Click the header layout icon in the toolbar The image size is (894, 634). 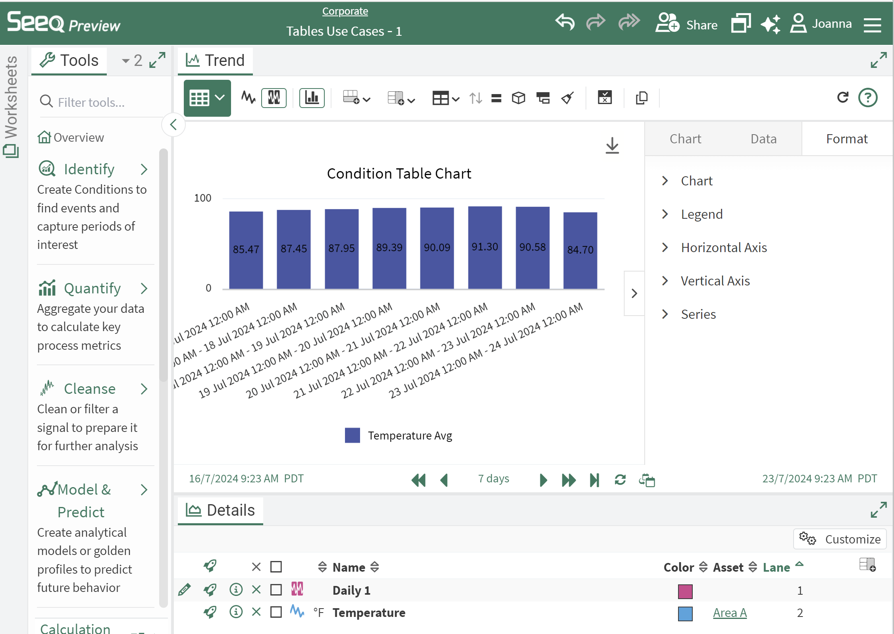click(543, 98)
